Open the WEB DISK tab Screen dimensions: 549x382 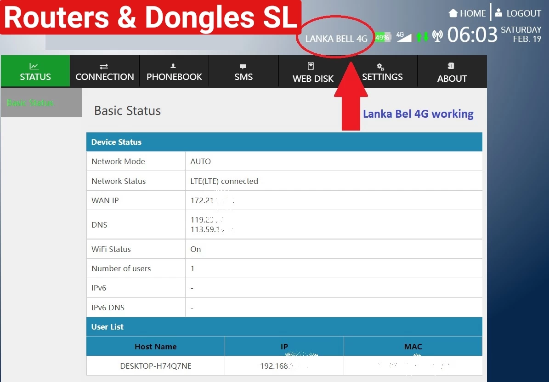point(313,71)
